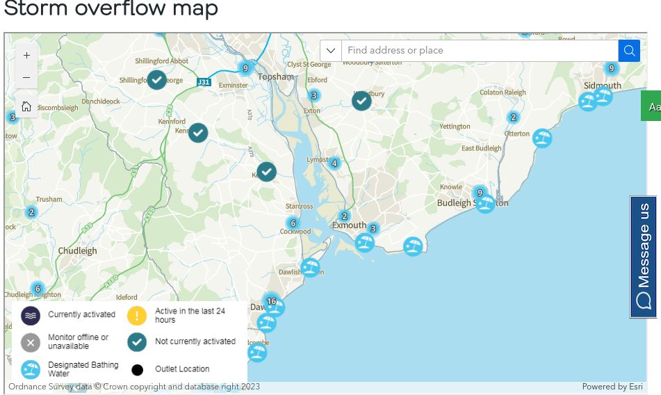Focus the Find address or place field
The image size is (661, 395).
pos(480,51)
